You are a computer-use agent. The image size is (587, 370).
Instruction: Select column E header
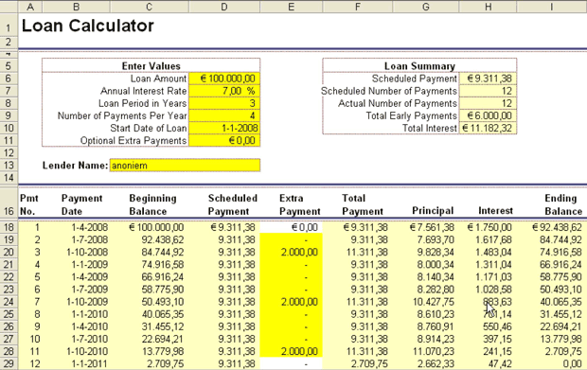(x=292, y=7)
